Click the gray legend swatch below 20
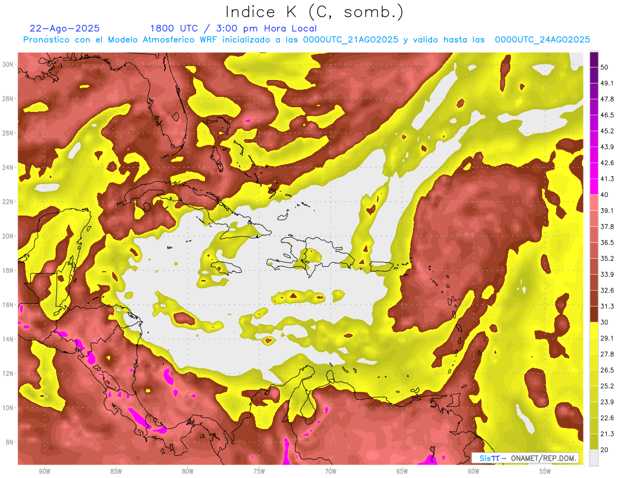The width and height of the screenshot is (618, 478). point(594,458)
